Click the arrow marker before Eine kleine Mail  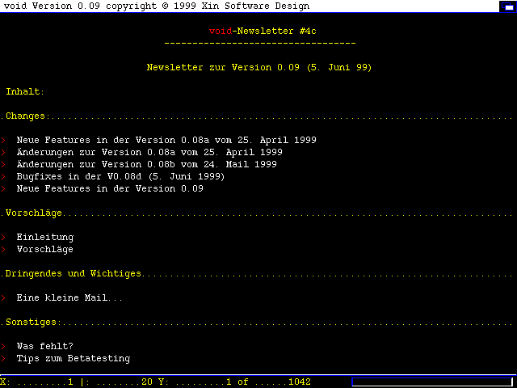pyautogui.click(x=4, y=297)
